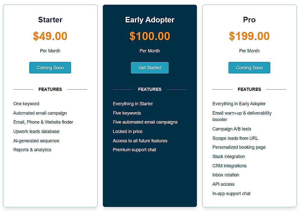Click the $100.00 price text

(x=149, y=36)
